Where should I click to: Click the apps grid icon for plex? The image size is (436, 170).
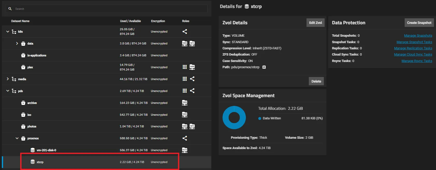[185, 67]
